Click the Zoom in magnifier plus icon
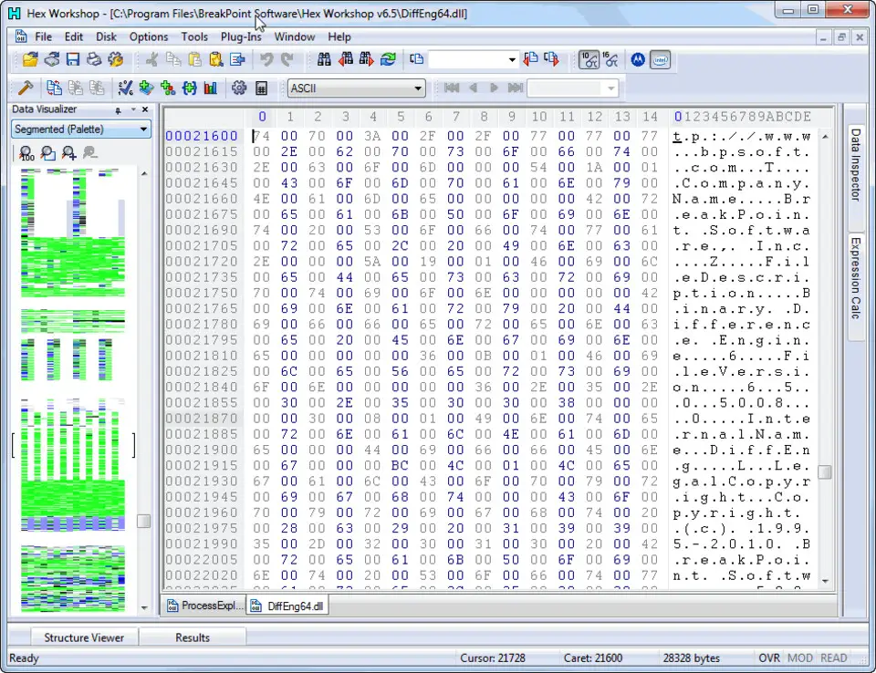The image size is (876, 673). [x=69, y=152]
